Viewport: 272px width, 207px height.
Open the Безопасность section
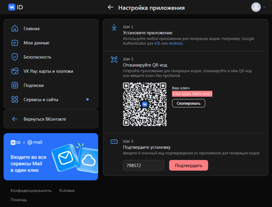pos(51,57)
